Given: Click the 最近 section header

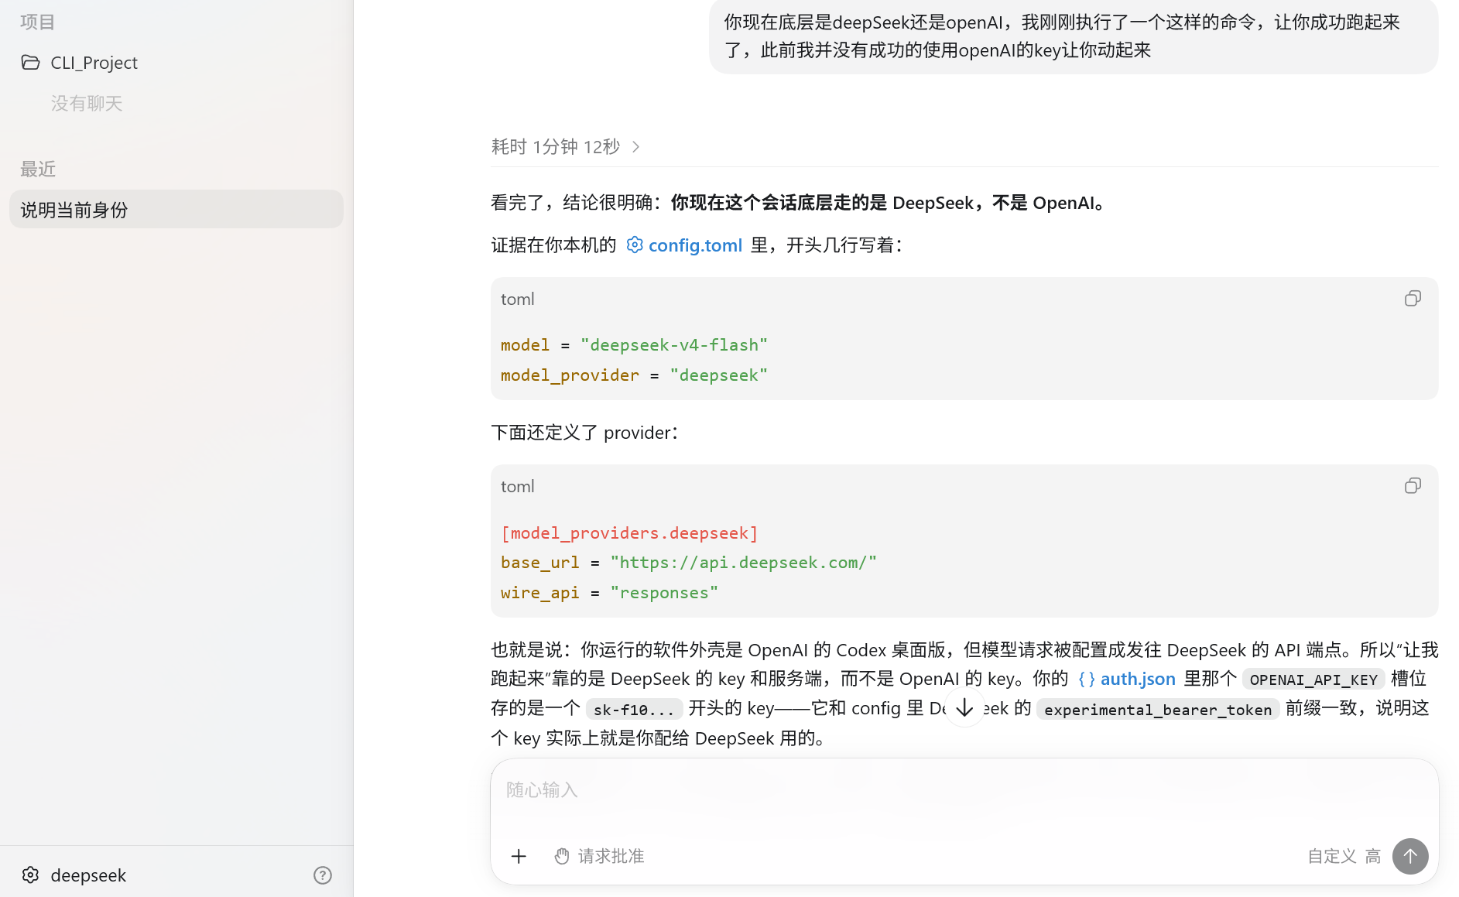Looking at the screenshot, I should click(38, 169).
